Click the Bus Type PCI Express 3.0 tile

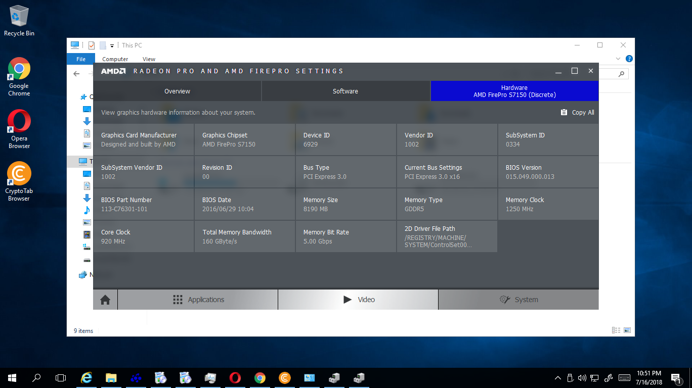pyautogui.click(x=346, y=172)
